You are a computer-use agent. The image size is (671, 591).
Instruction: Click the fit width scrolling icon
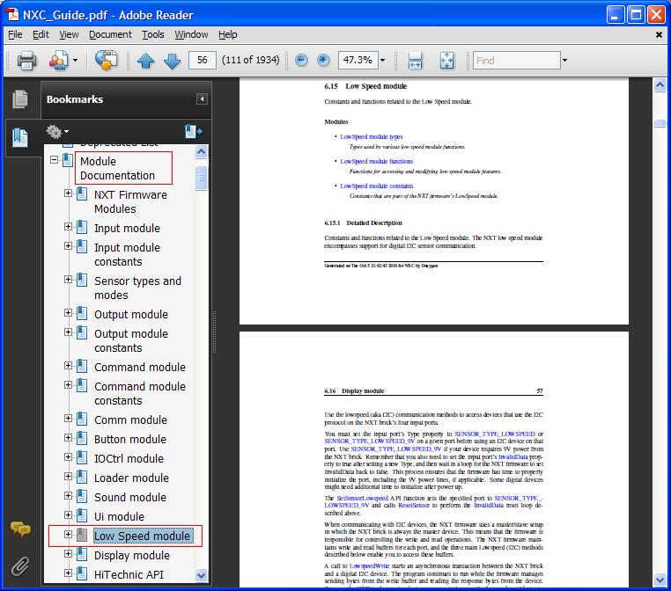(x=416, y=61)
